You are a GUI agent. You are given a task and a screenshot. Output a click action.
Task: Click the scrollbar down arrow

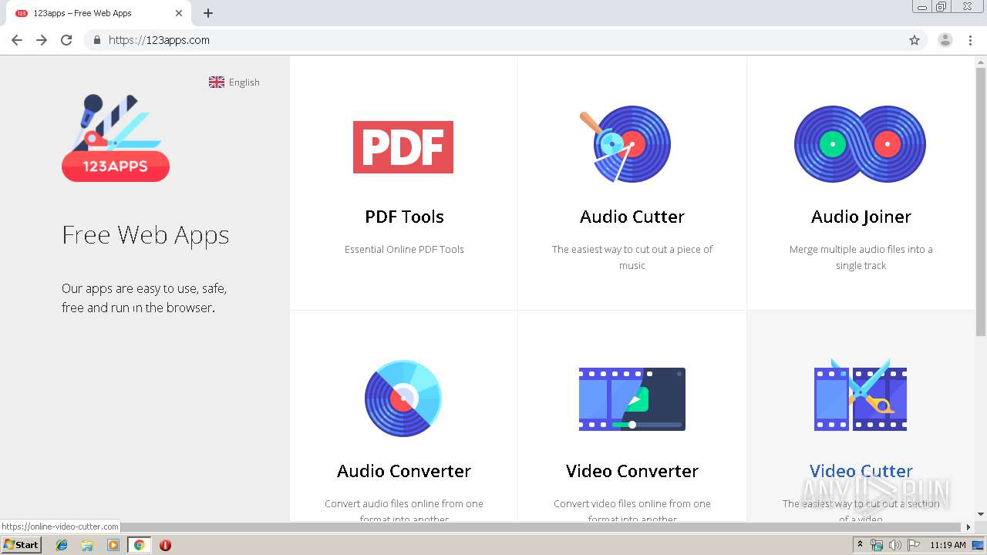coord(981,514)
